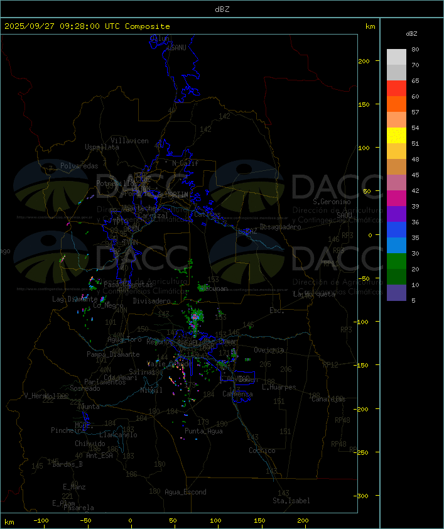Viewport: 444px width, 529px height.
Task: Click the 'Divisadero' map label
Action: tap(151, 301)
